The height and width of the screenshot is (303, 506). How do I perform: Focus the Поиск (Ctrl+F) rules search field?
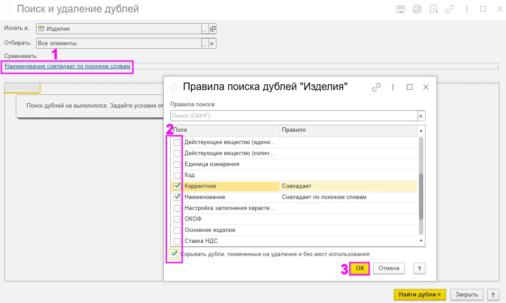click(x=294, y=116)
